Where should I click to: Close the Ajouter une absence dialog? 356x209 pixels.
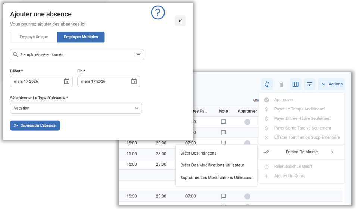(180, 21)
